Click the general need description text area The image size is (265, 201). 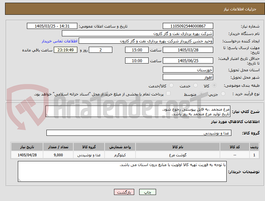click(138, 111)
